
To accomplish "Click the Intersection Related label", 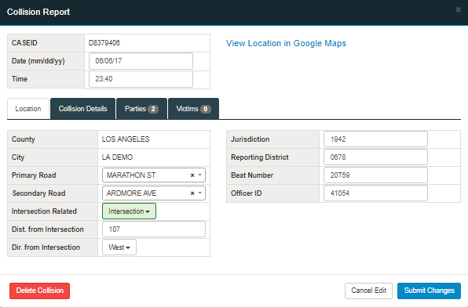I will coord(44,211).
